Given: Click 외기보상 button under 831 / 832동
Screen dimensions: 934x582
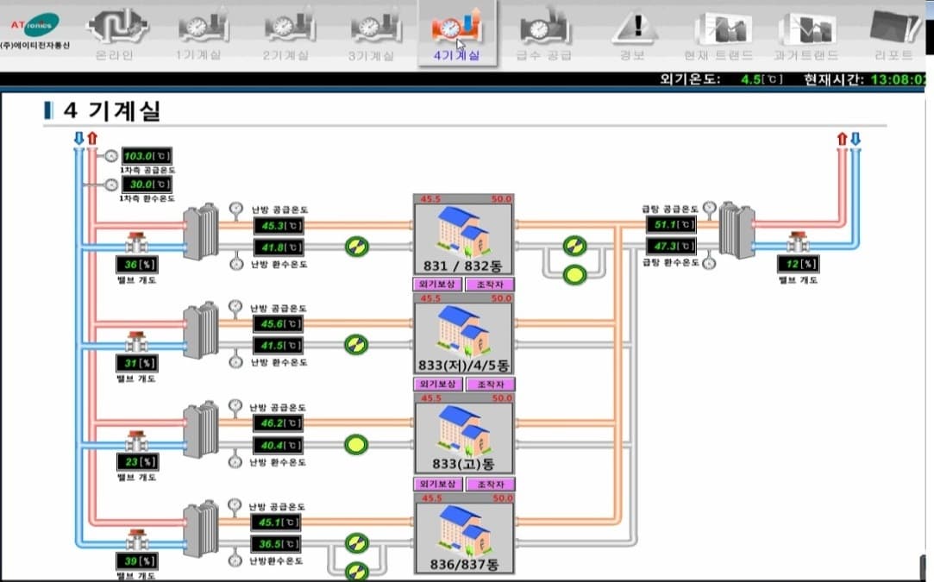Looking at the screenshot, I should coord(437,285).
